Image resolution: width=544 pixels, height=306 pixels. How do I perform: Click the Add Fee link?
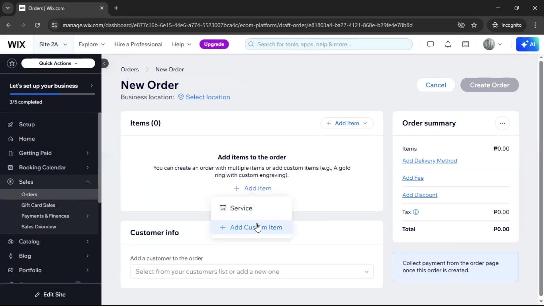click(x=413, y=178)
